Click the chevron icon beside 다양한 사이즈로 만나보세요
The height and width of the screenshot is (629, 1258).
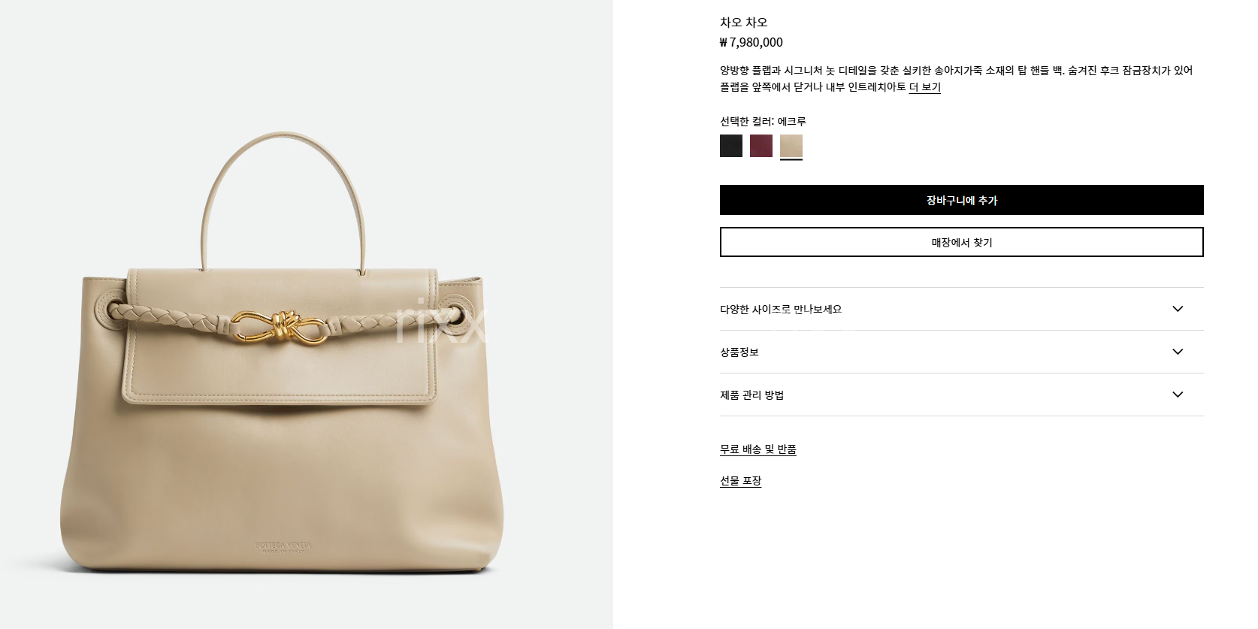(1178, 309)
